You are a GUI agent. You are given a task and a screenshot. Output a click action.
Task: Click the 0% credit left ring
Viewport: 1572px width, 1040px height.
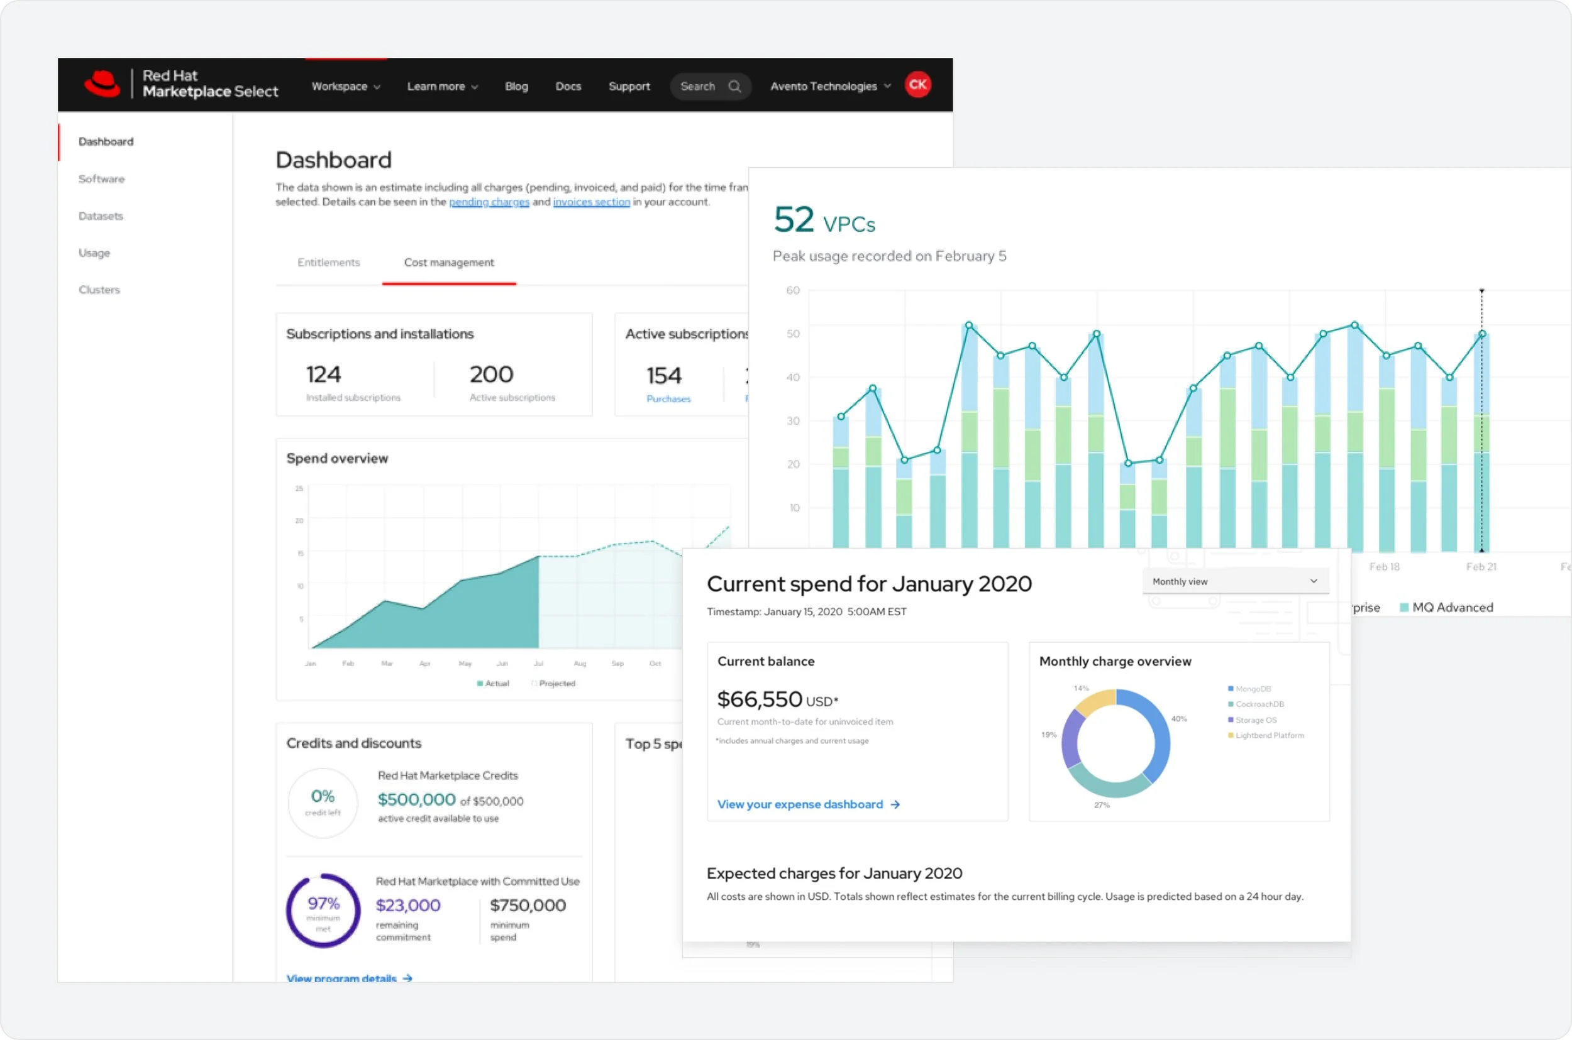(x=323, y=802)
